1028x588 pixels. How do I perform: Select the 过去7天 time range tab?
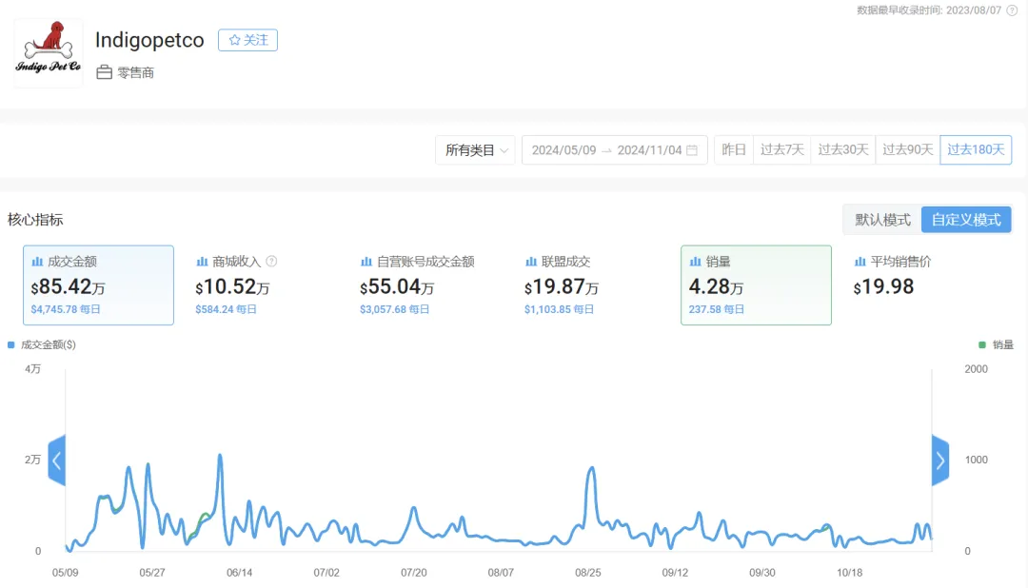(781, 150)
